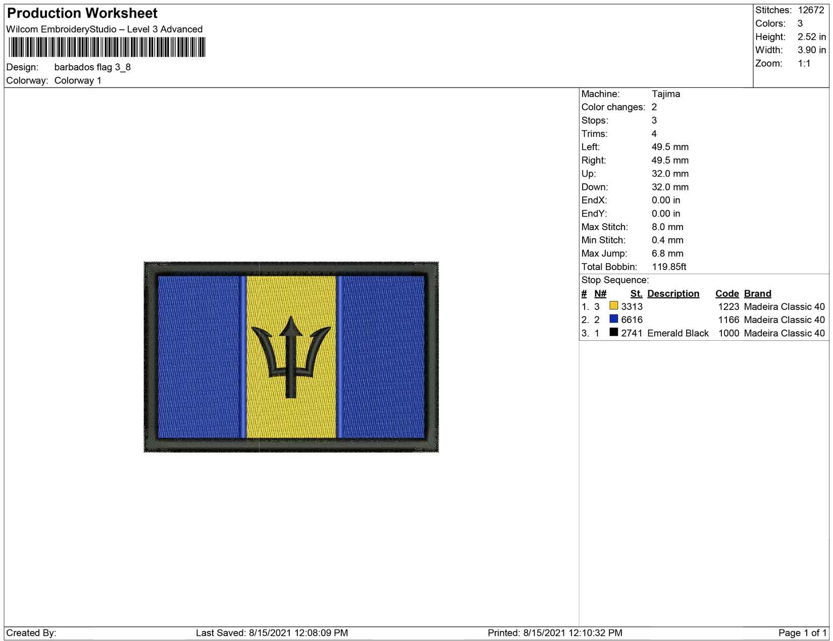The height and width of the screenshot is (641, 833).
Task: Click the "Color changes:" label
Action: click(613, 107)
